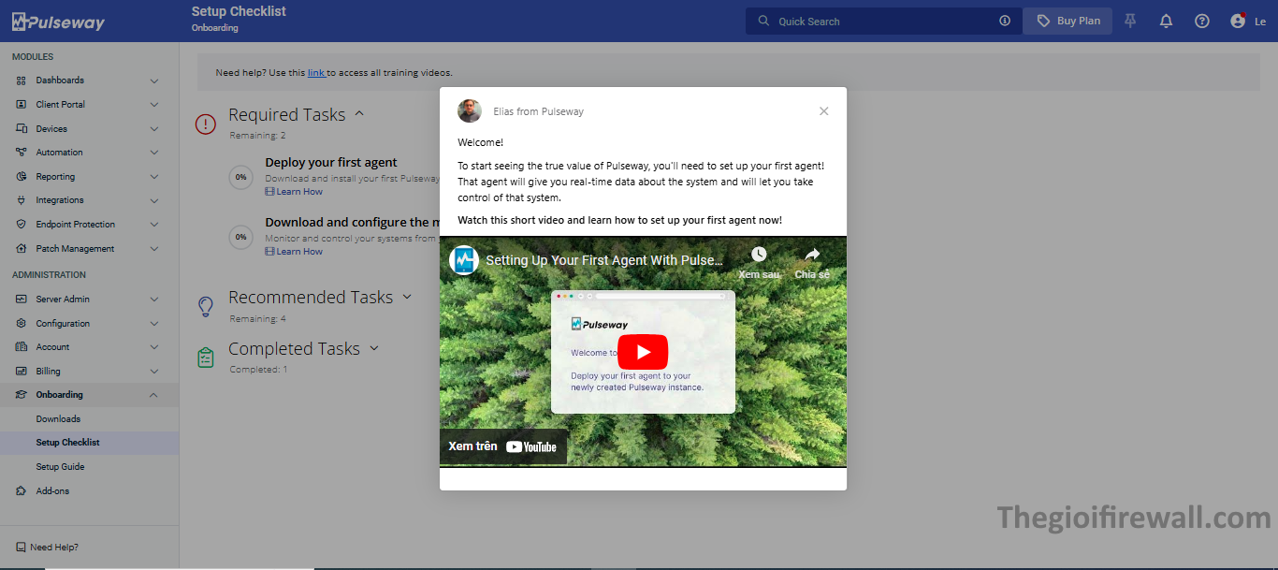1278x570 pixels.
Task: Click the Buy Plan button
Action: 1067,21
